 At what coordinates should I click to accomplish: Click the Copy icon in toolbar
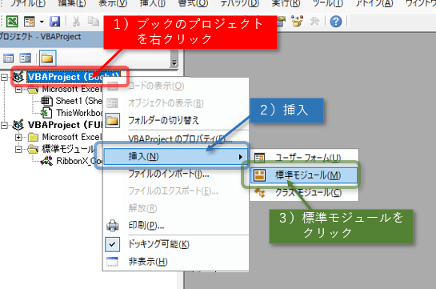click(93, 22)
